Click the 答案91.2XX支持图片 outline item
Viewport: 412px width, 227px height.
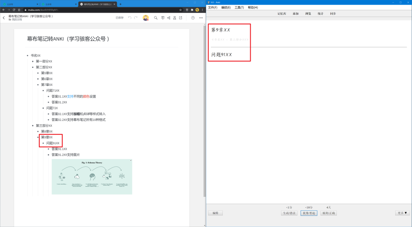(66, 155)
